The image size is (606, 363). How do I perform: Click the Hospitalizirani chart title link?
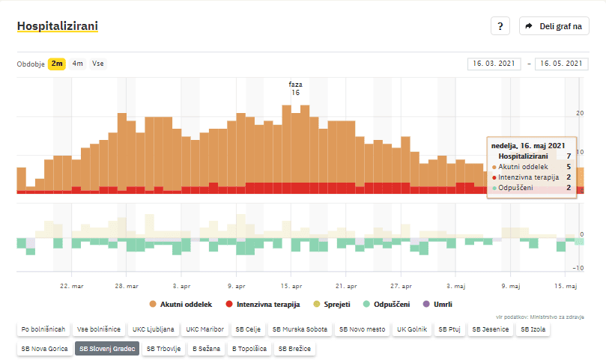[x=57, y=27]
